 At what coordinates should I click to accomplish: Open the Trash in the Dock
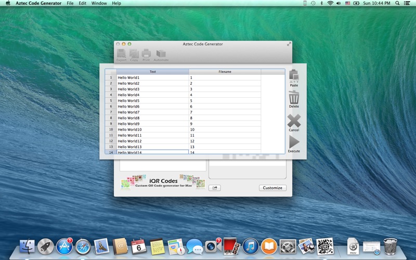[391, 246]
